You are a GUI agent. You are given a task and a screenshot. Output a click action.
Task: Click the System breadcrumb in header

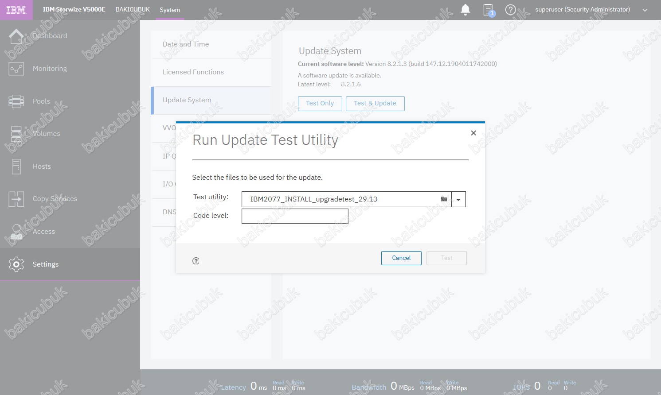[170, 10]
